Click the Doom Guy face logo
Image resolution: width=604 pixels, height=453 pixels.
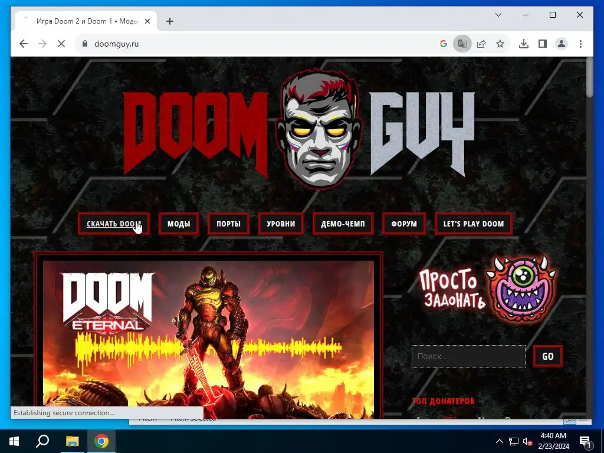point(319,129)
